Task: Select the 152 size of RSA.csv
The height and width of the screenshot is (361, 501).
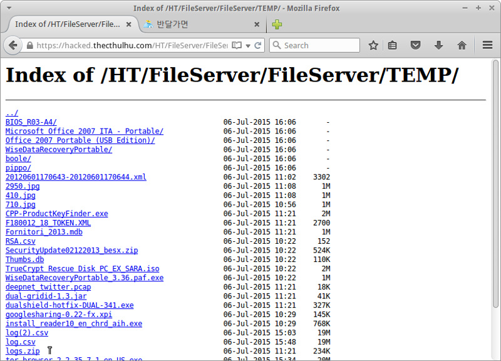Action: click(x=324, y=241)
